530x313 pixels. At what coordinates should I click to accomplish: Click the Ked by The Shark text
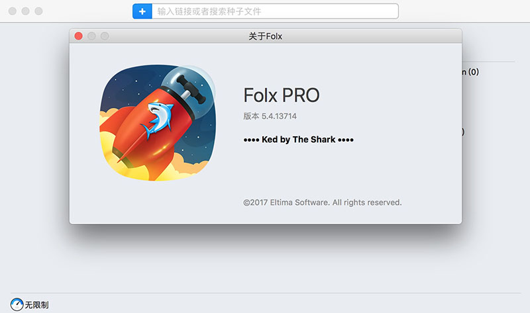pyautogui.click(x=298, y=140)
